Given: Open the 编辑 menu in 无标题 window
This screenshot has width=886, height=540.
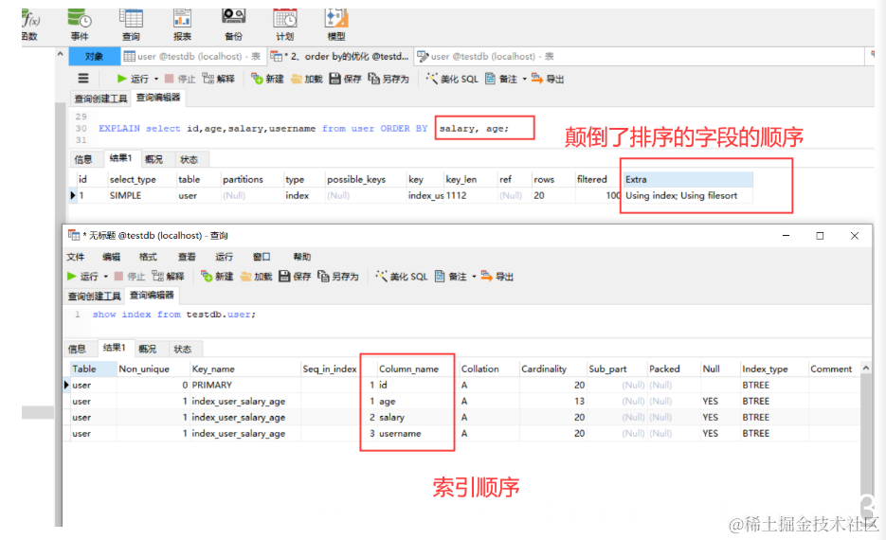Looking at the screenshot, I should (111, 257).
